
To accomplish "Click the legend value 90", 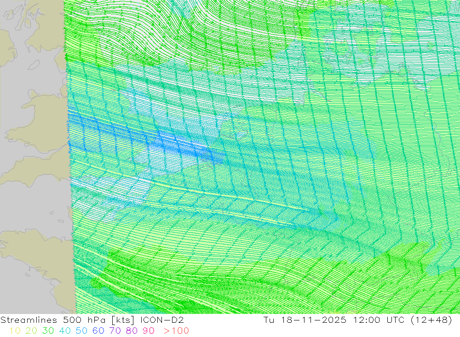I will tap(149, 331).
